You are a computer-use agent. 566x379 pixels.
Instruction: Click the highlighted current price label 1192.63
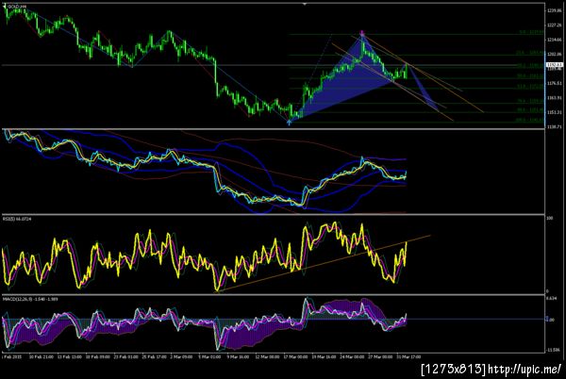[555, 65]
